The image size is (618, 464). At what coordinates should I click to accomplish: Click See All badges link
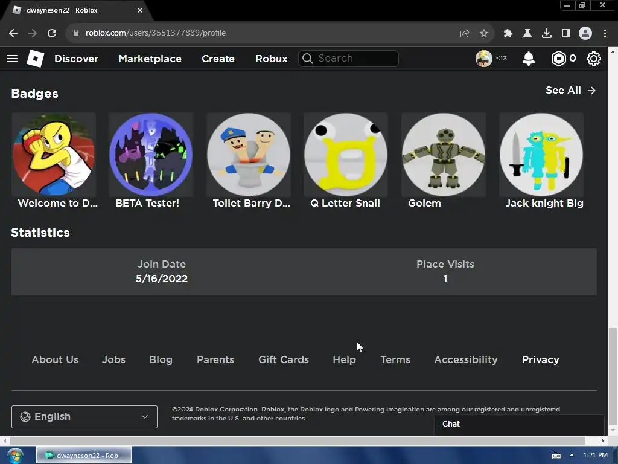570,91
